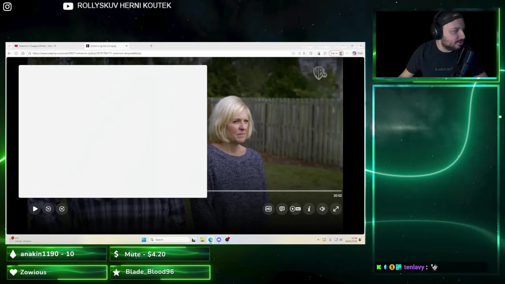Show video info via the i icon

pos(309,209)
